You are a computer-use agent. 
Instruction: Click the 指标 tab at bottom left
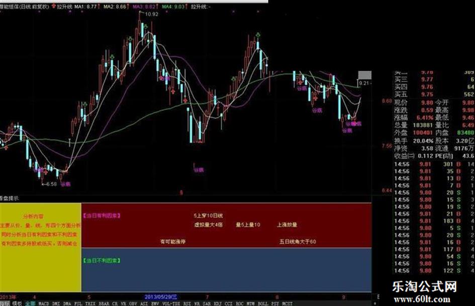(5, 303)
